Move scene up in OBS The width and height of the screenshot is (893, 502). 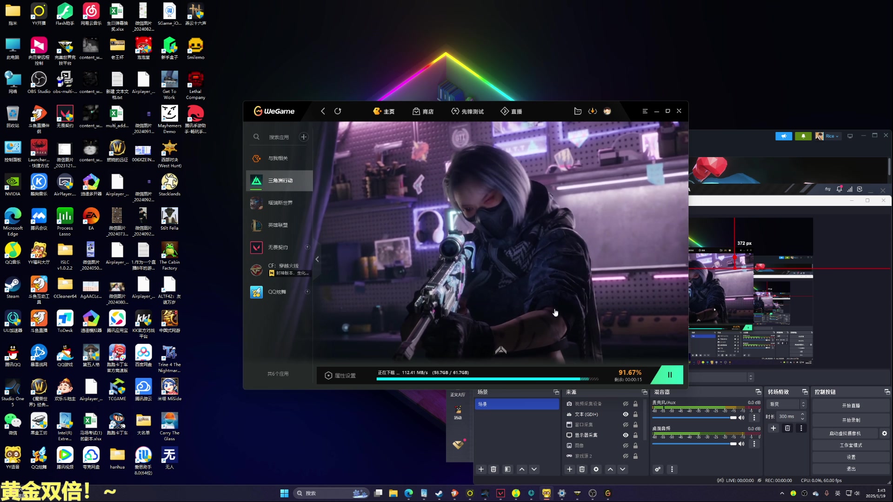pyautogui.click(x=522, y=469)
